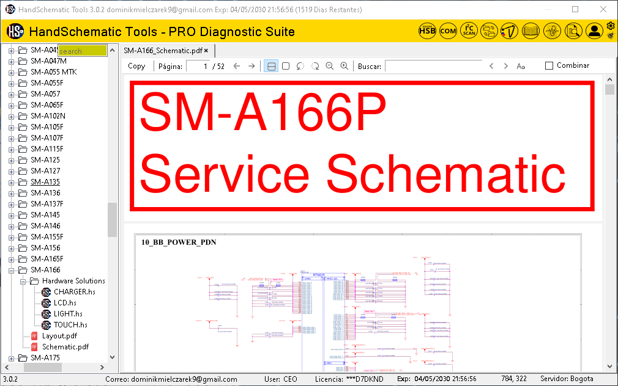
Task: Open the HSB editor tool
Action: [x=427, y=31]
